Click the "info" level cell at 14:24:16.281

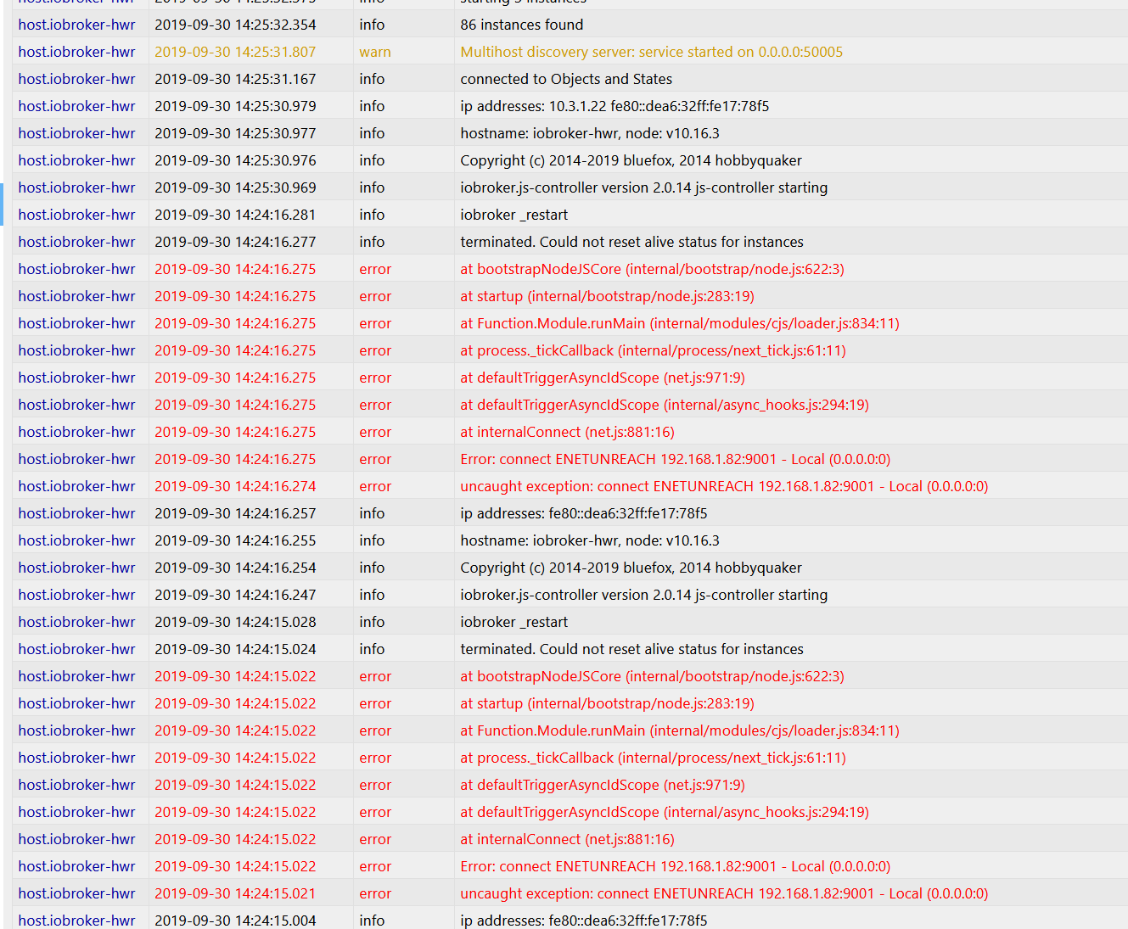372,215
